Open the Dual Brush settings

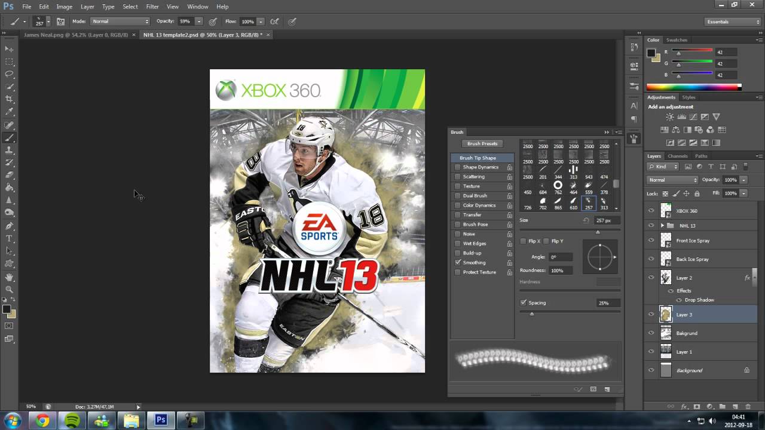(475, 196)
